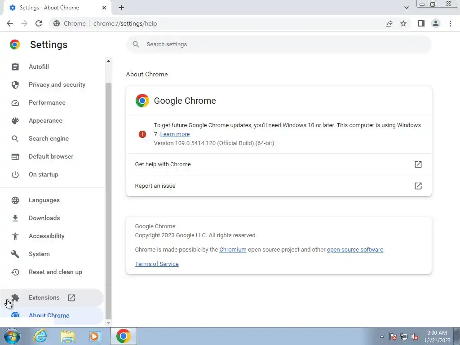Click the Extensions external link icon
The height and width of the screenshot is (345, 460).
(x=71, y=298)
